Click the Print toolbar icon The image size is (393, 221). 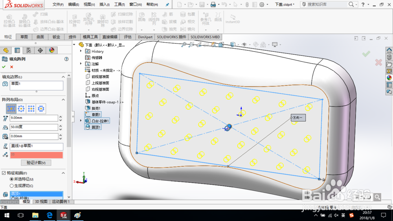pyautogui.click(x=213, y=4)
